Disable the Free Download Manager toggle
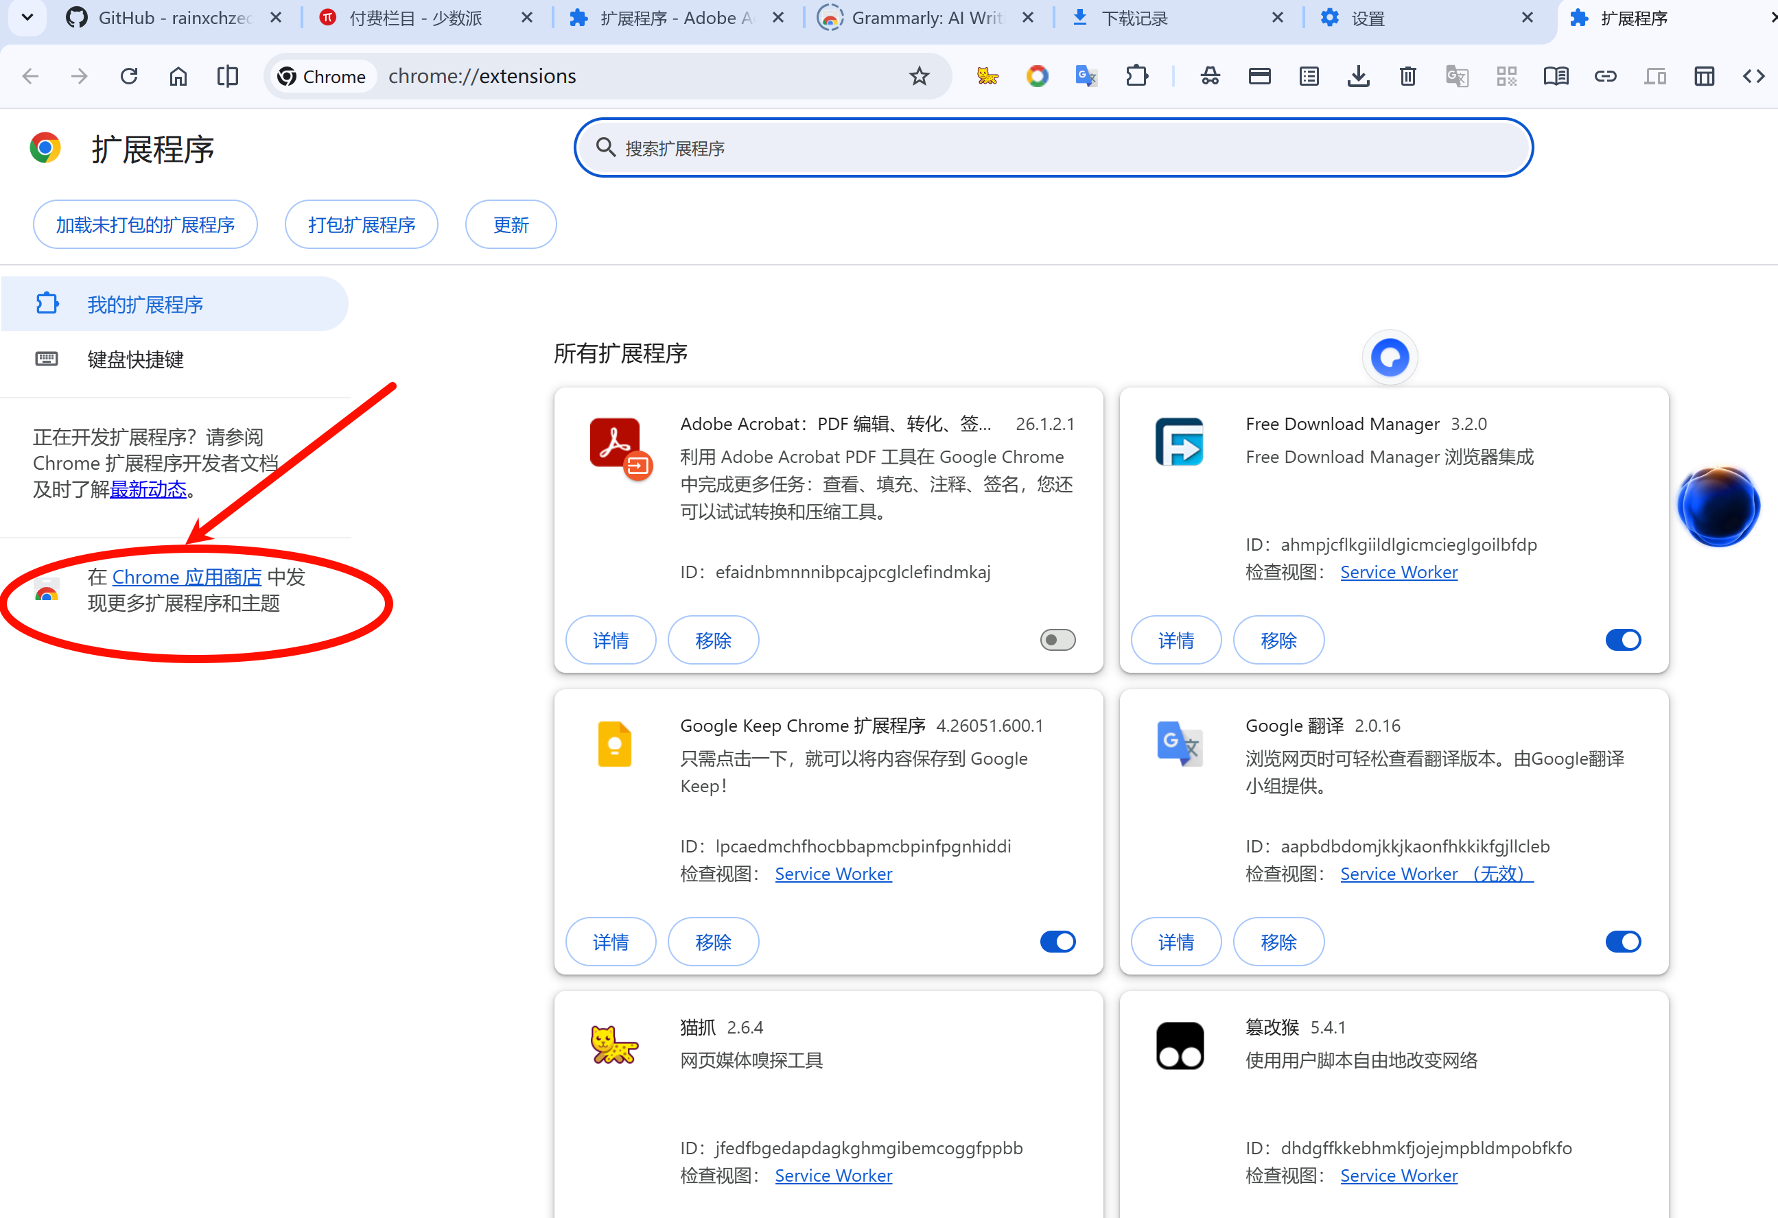1778x1218 pixels. tap(1622, 640)
